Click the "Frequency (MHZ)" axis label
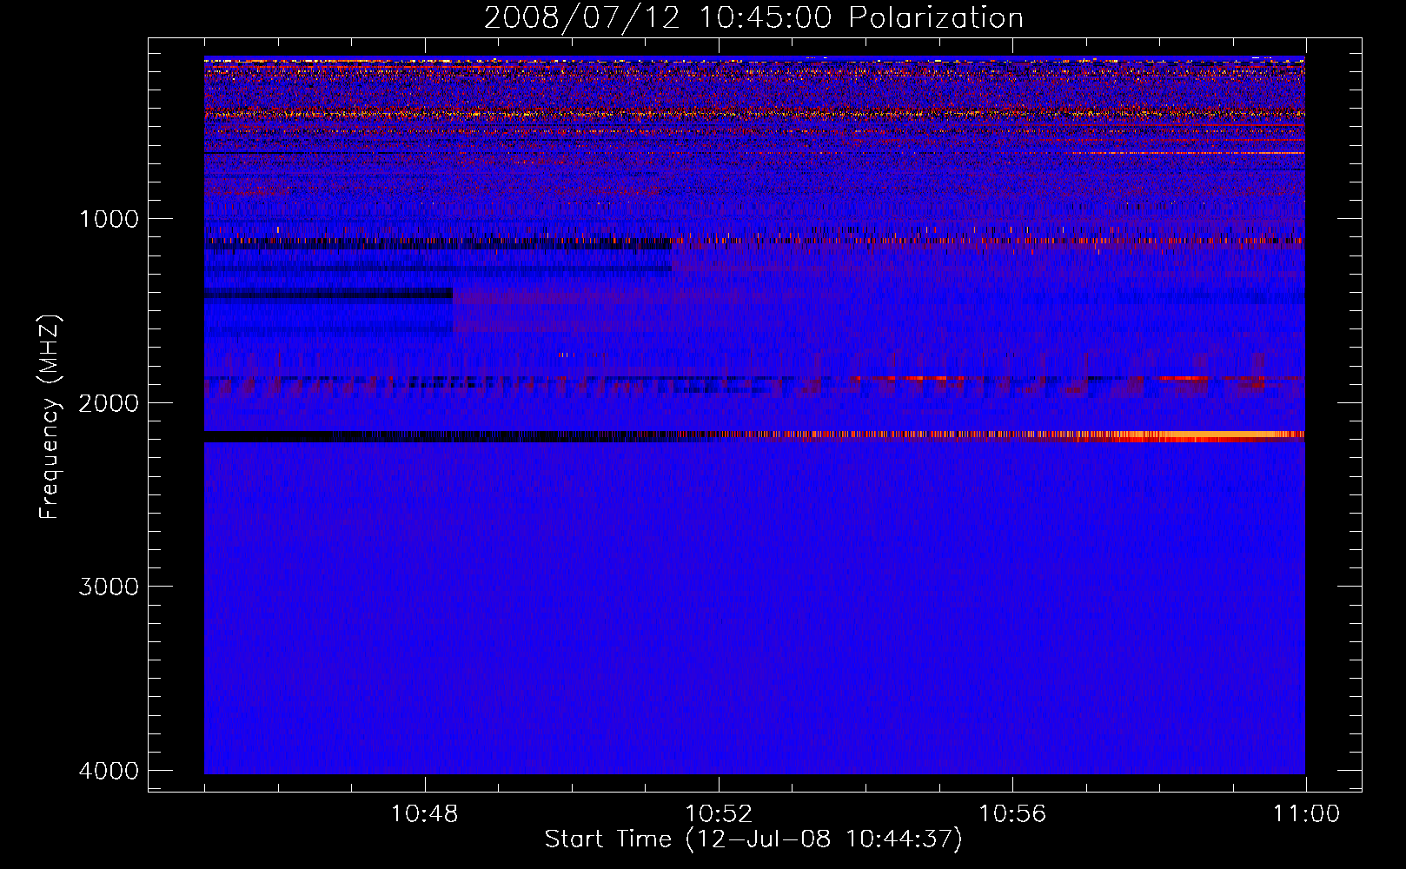This screenshot has height=869, width=1406. [50, 417]
